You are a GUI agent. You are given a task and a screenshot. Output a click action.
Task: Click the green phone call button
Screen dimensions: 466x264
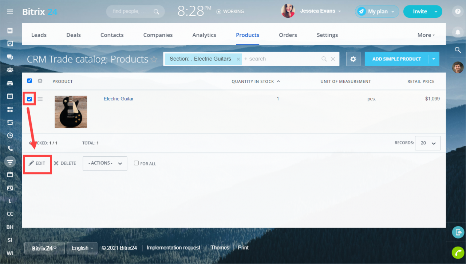[x=458, y=252]
